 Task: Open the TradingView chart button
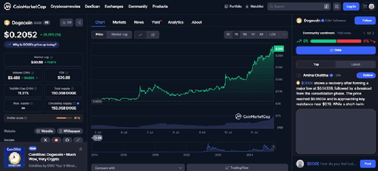click(x=237, y=168)
